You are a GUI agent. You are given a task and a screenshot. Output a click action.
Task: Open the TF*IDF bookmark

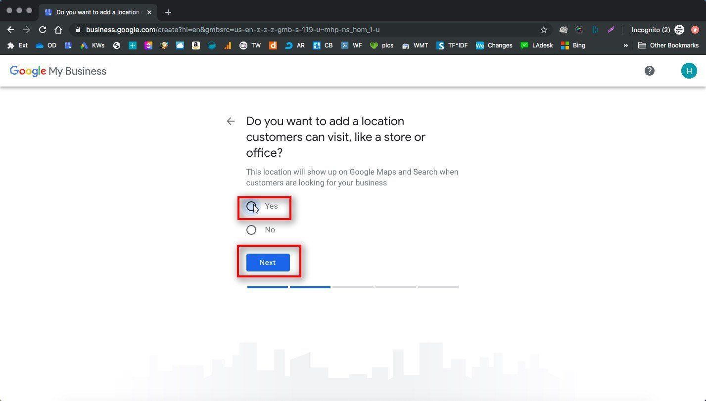click(x=452, y=45)
